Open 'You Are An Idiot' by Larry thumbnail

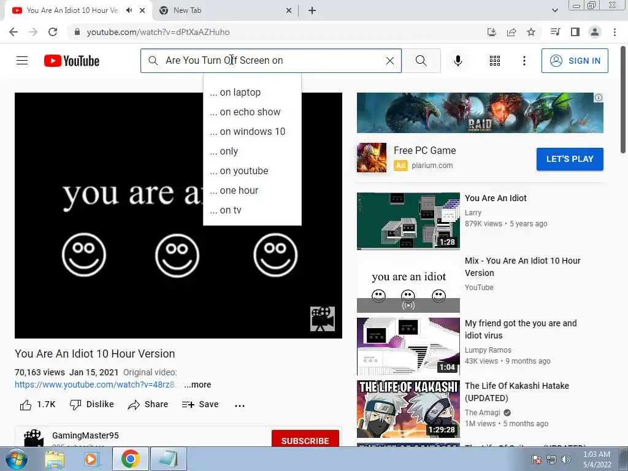408,221
